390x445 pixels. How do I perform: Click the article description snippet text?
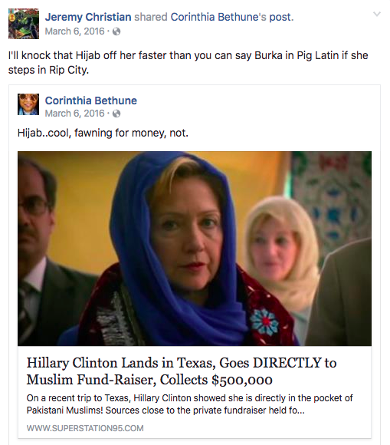coord(189,404)
